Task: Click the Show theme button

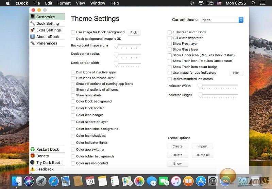Action: click(177, 164)
